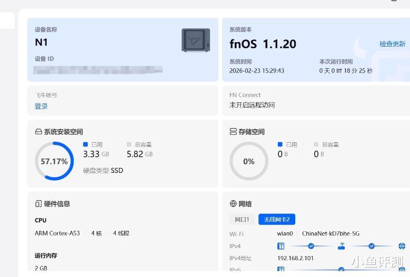This screenshot has width=410, height=277.
Task: Click the 硬盘类型 SSD text
Action: pyautogui.click(x=103, y=171)
